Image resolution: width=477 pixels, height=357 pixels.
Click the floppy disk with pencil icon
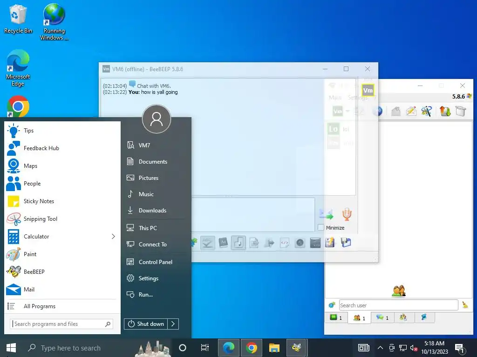point(330,243)
